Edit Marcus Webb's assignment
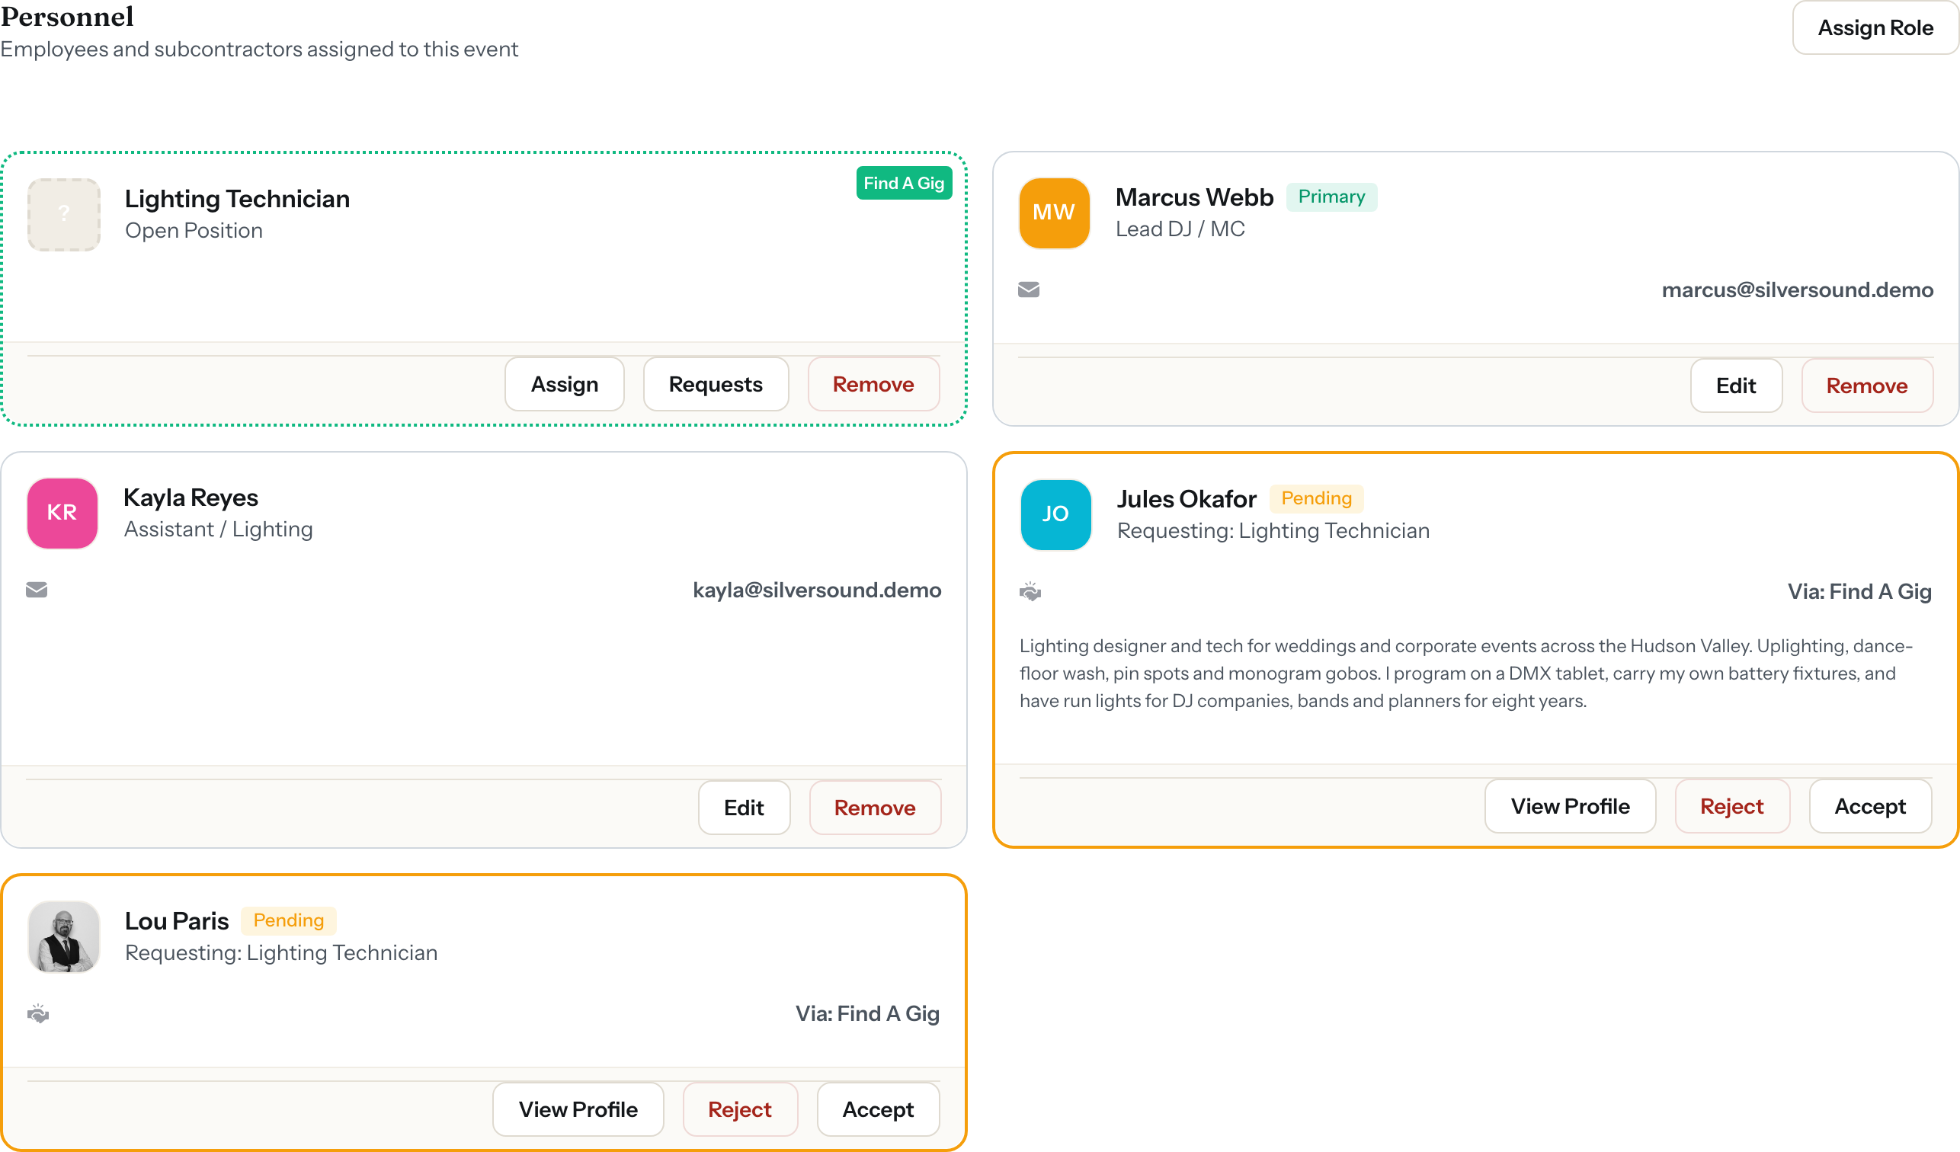This screenshot has width=1960, height=1152. (x=1736, y=386)
